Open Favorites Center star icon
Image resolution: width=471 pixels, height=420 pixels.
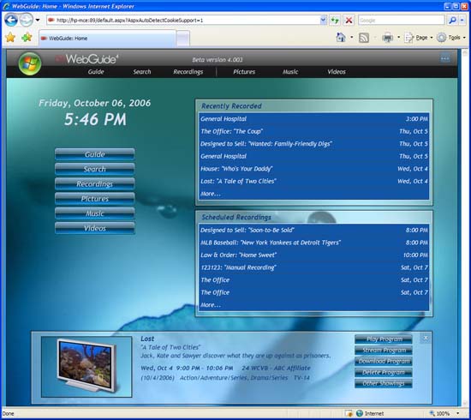[10, 38]
